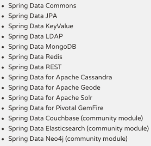This screenshot has width=151, height=146.
Task: Select Spring Data for Apache Geode
Action: (x=54, y=88)
